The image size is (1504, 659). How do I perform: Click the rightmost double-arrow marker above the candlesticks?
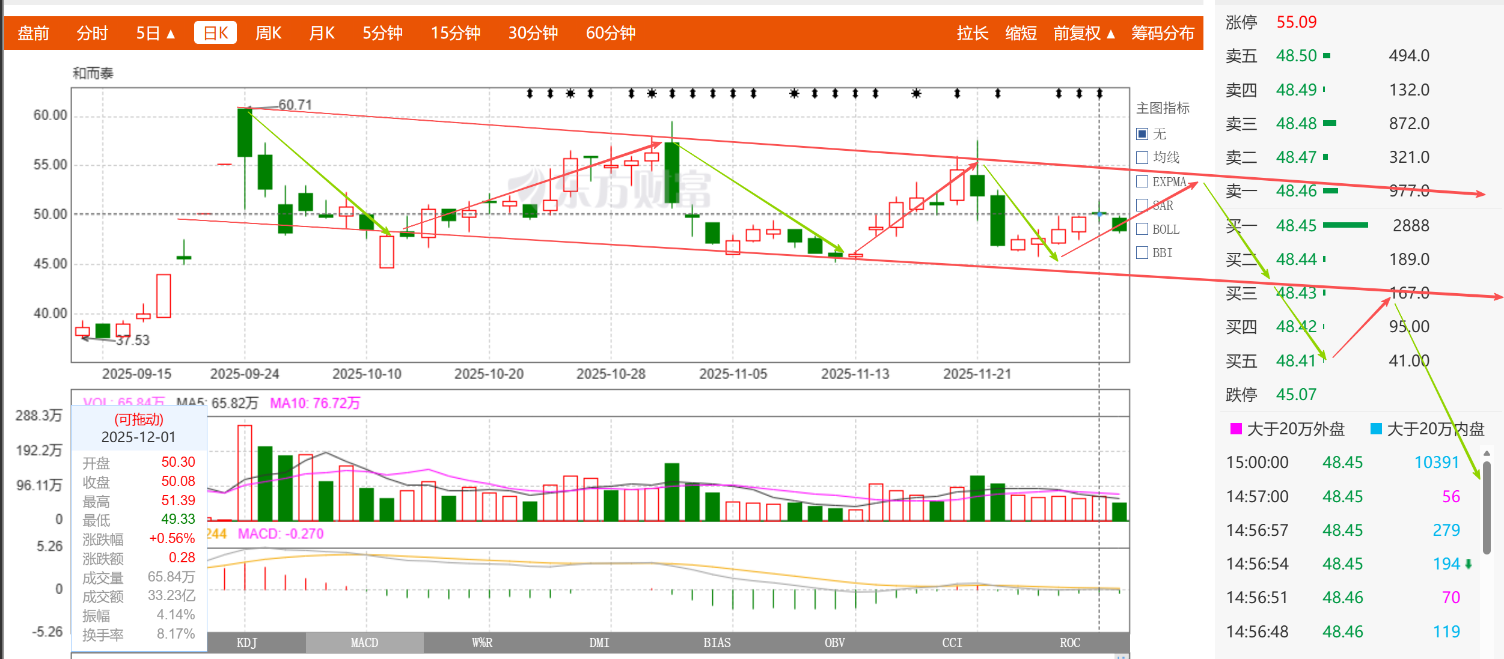(x=1099, y=93)
